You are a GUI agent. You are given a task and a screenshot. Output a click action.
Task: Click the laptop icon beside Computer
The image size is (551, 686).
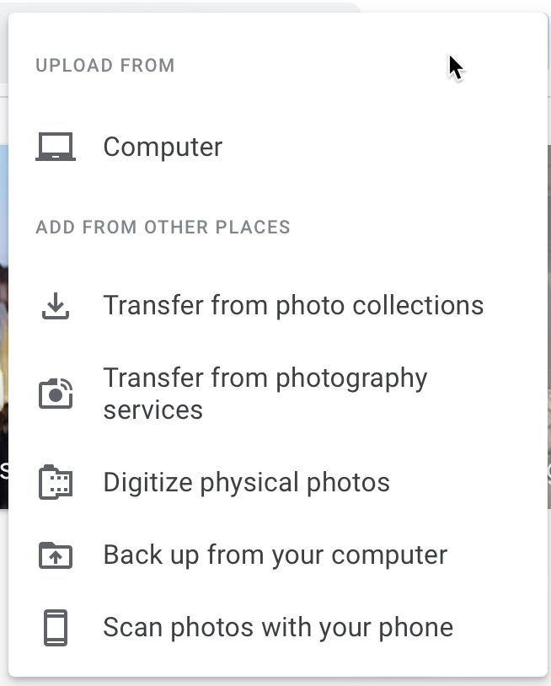(x=56, y=147)
